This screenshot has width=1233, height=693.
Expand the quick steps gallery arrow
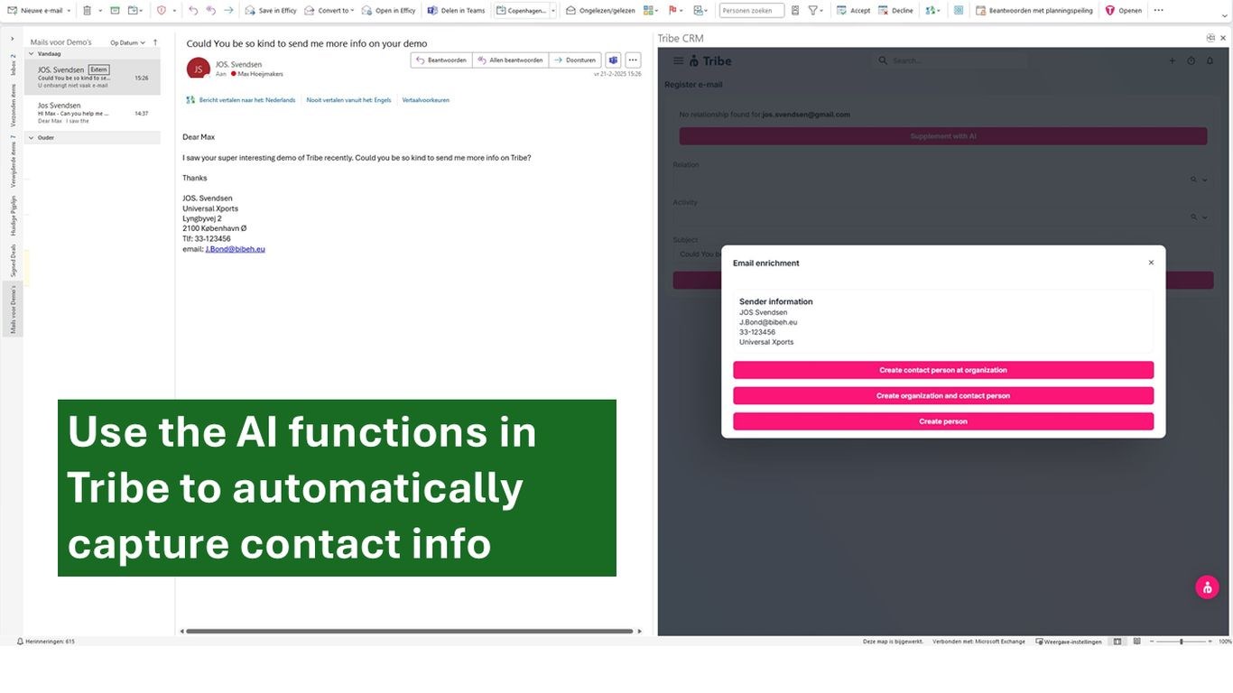point(553,11)
